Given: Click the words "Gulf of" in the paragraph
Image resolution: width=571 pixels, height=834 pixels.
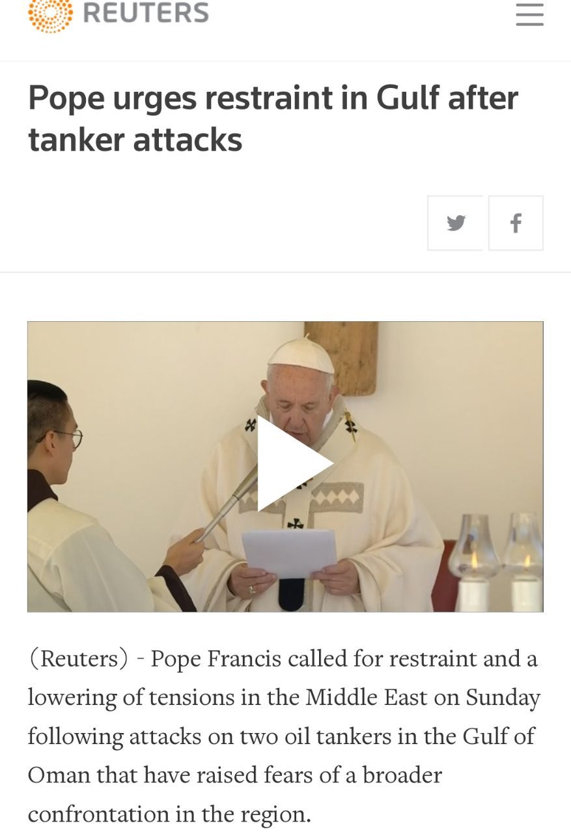Looking at the screenshot, I should coord(498,736).
